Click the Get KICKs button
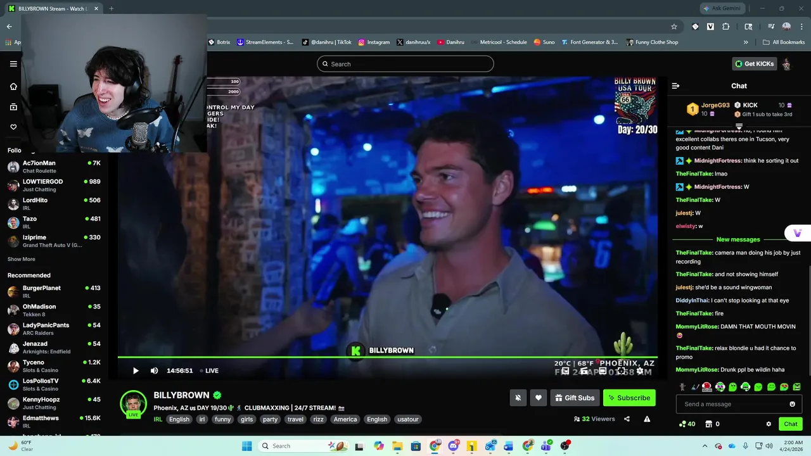Image resolution: width=811 pixels, height=456 pixels. (754, 64)
